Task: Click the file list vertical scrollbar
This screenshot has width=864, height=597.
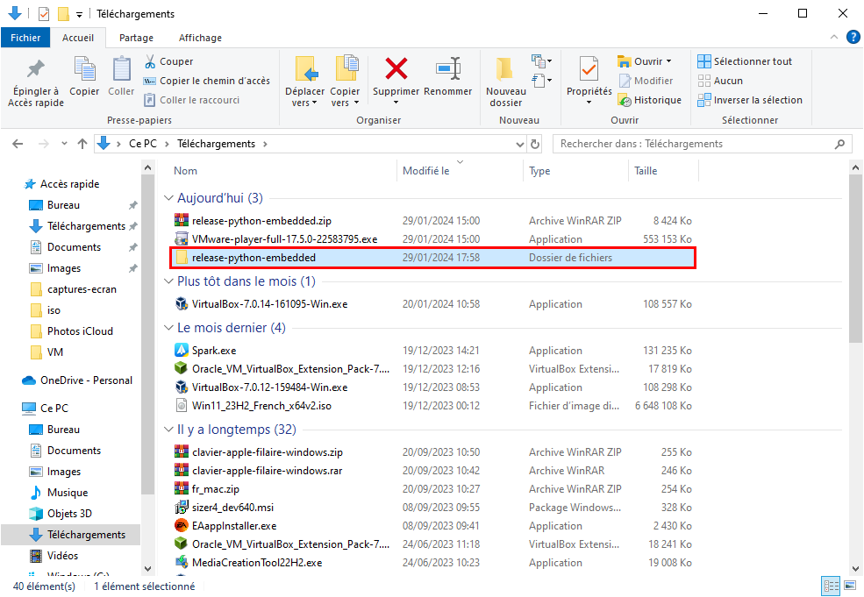Action: point(855,259)
